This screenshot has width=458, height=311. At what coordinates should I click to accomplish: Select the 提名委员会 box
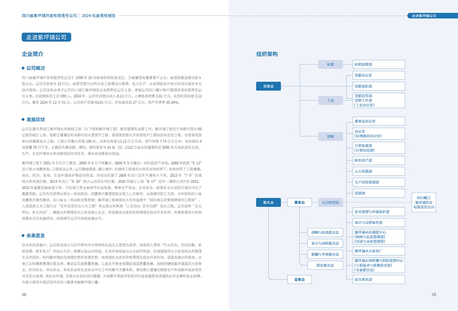326,265
